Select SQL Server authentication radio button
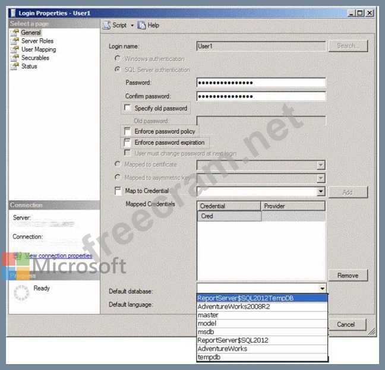Viewport: 385px width, 370px height. tap(118, 69)
